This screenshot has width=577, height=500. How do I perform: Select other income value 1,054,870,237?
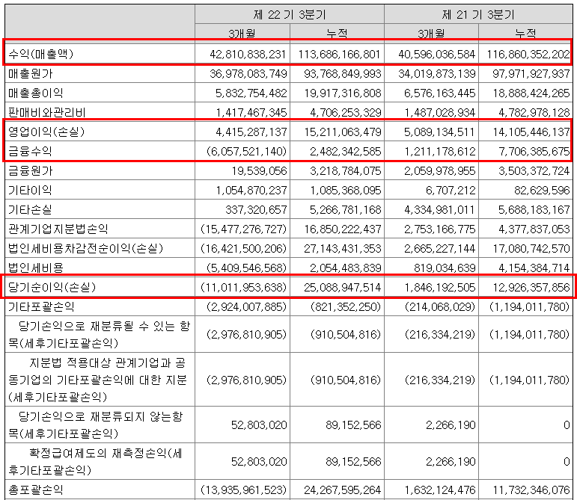251,191
